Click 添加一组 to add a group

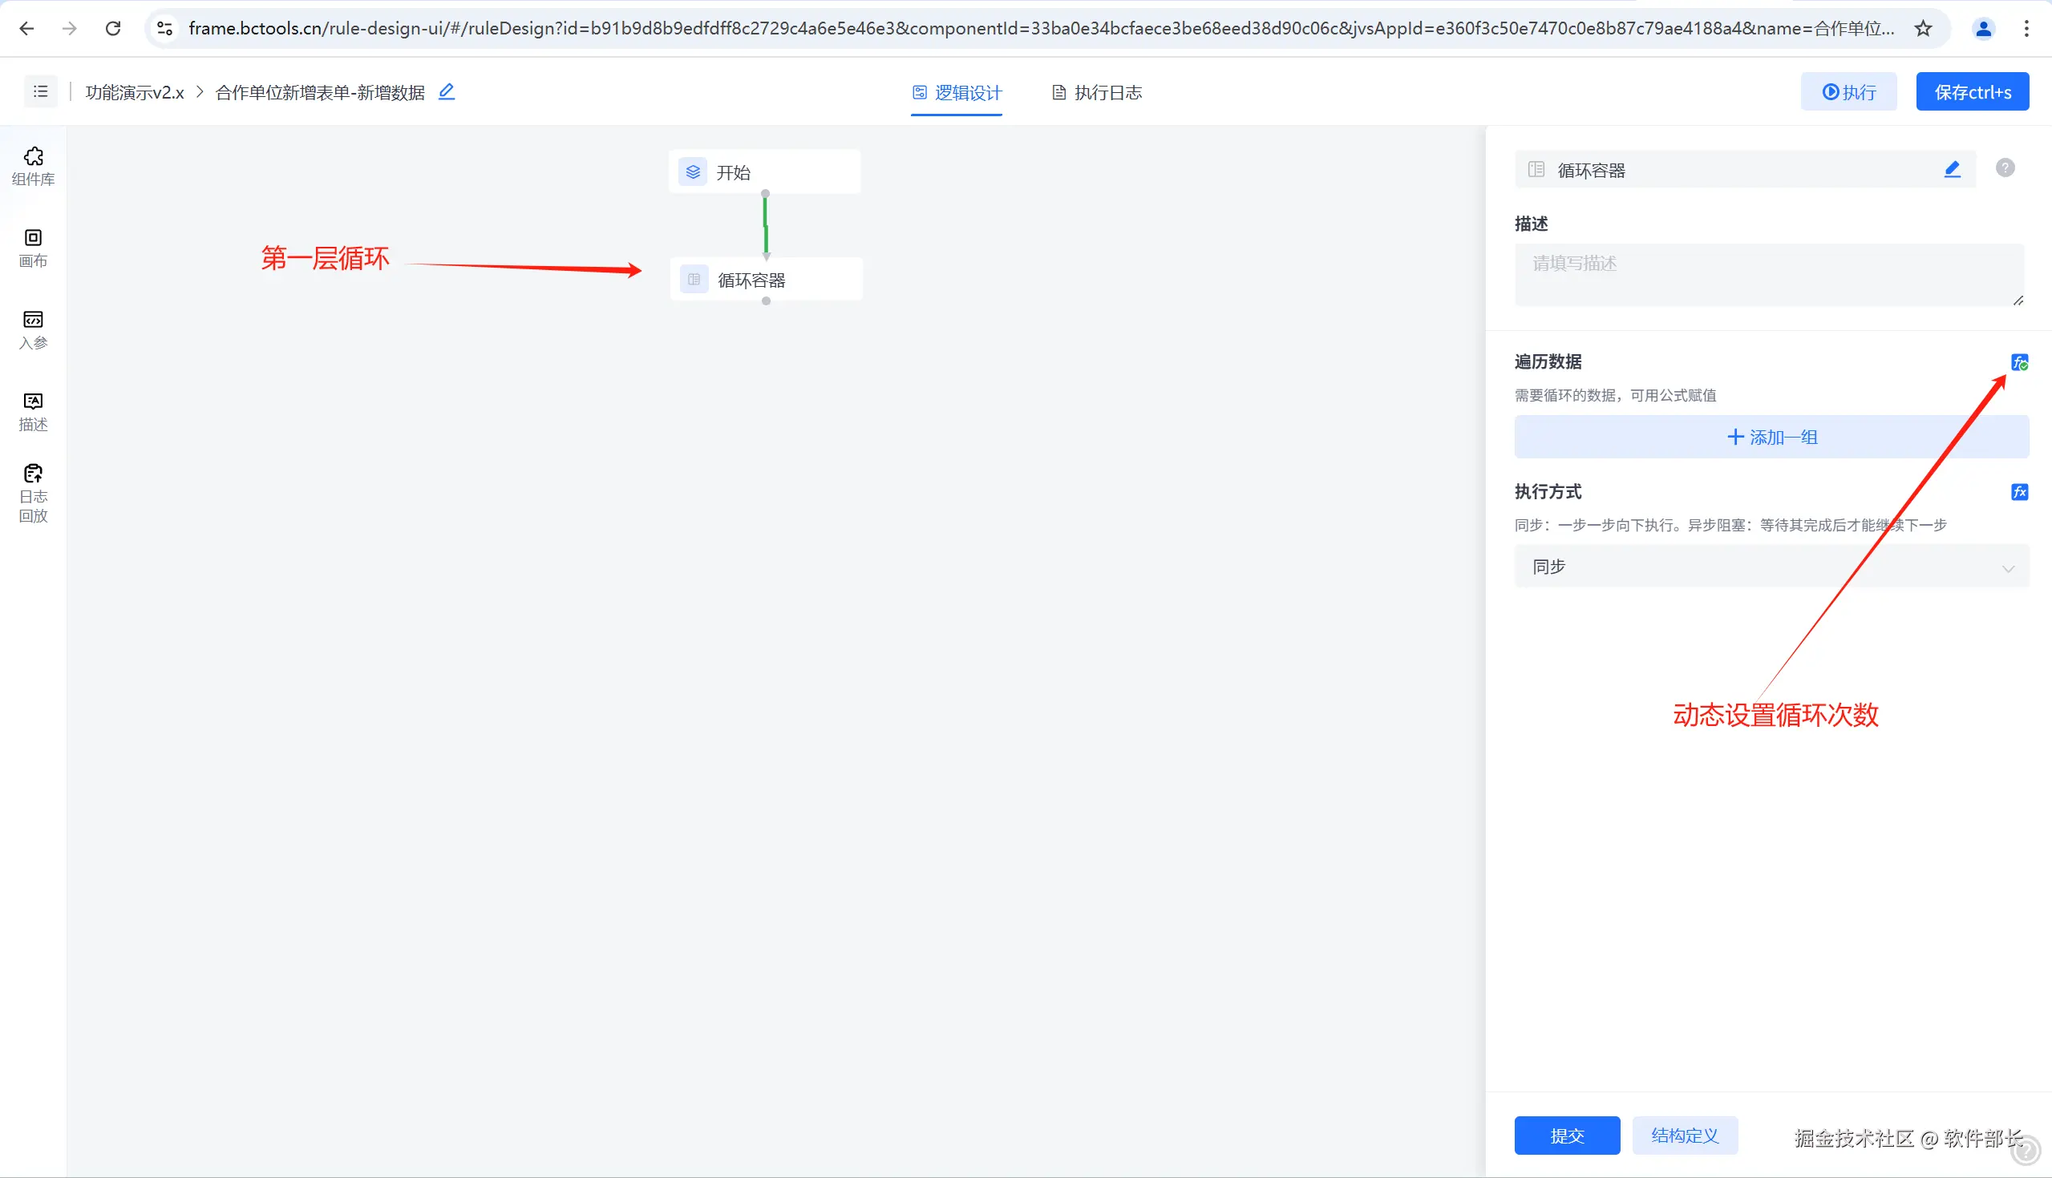(1771, 438)
